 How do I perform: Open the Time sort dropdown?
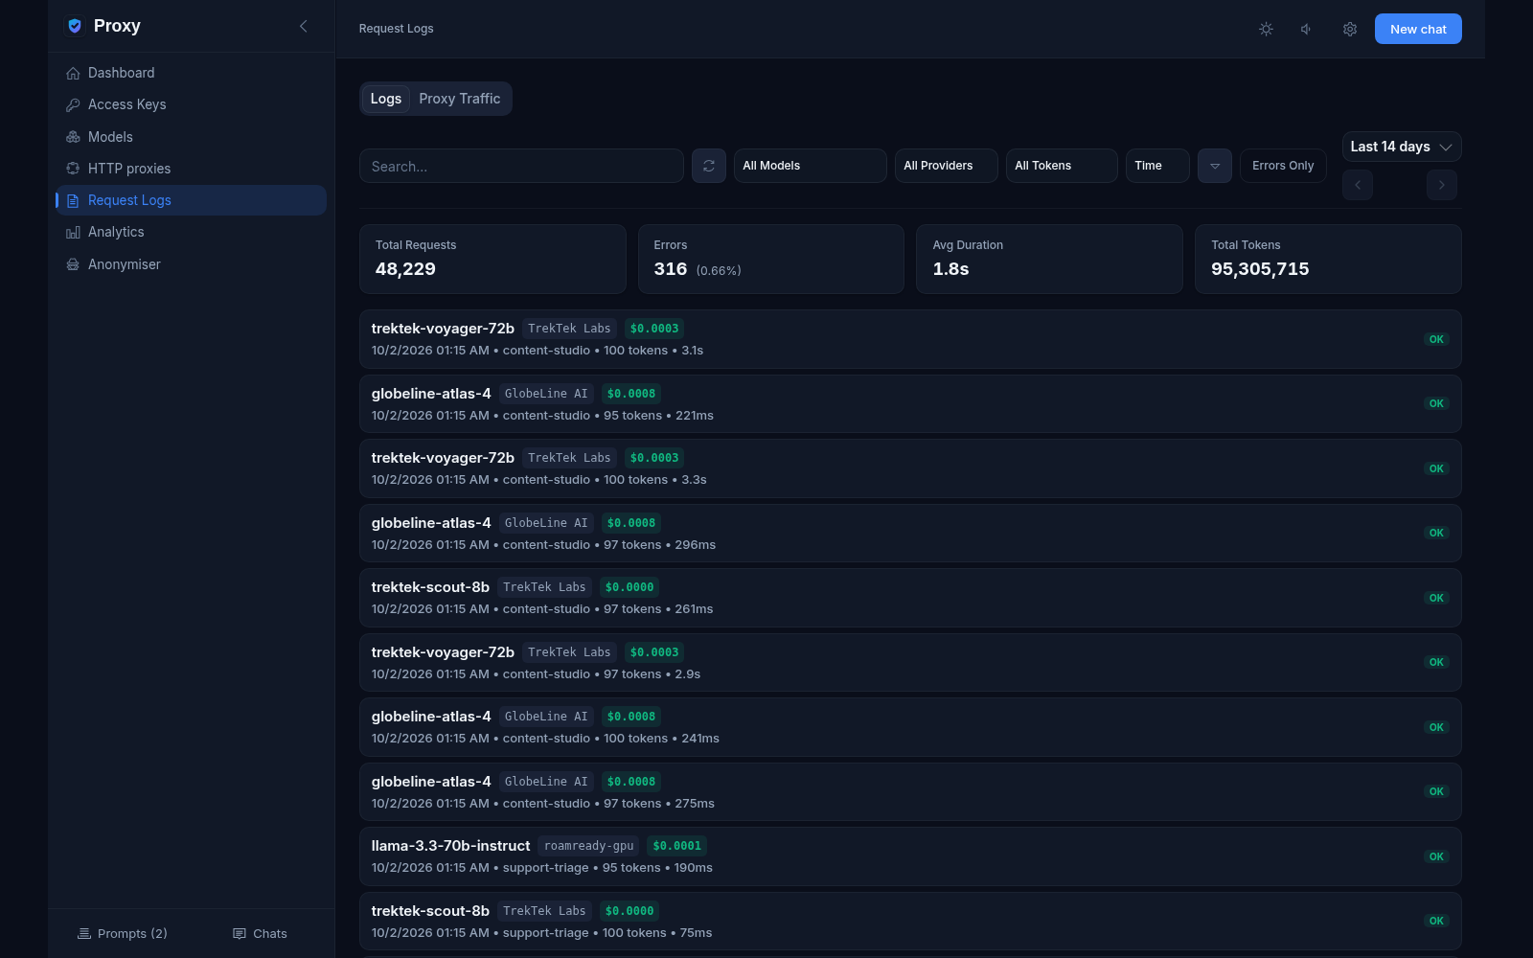1157,166
